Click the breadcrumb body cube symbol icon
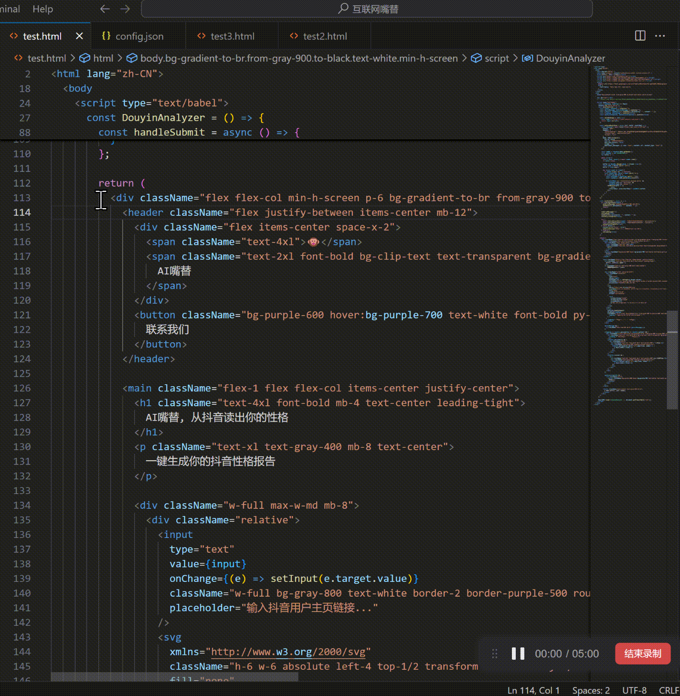This screenshot has width=680, height=696. (132, 58)
